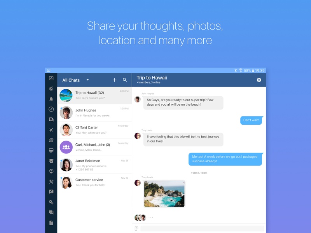Click the 19:39 clock in status bar
Screen dimensions: 311x233
pos(260,71)
